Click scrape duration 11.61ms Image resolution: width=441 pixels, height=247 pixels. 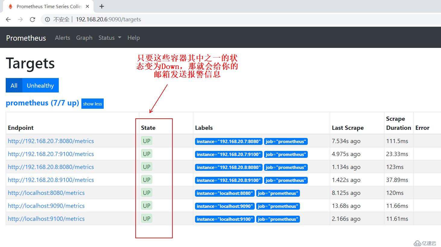pyautogui.click(x=397, y=219)
